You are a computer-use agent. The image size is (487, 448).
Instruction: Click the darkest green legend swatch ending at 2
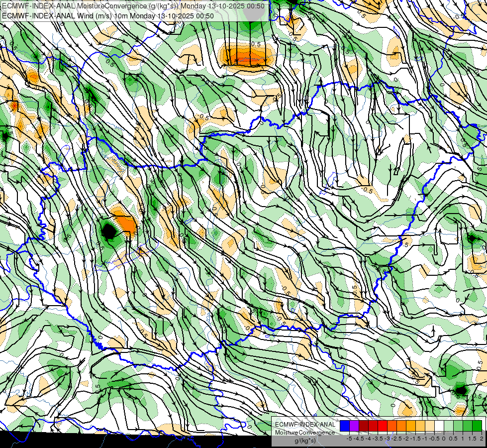pyautogui.click(x=477, y=426)
